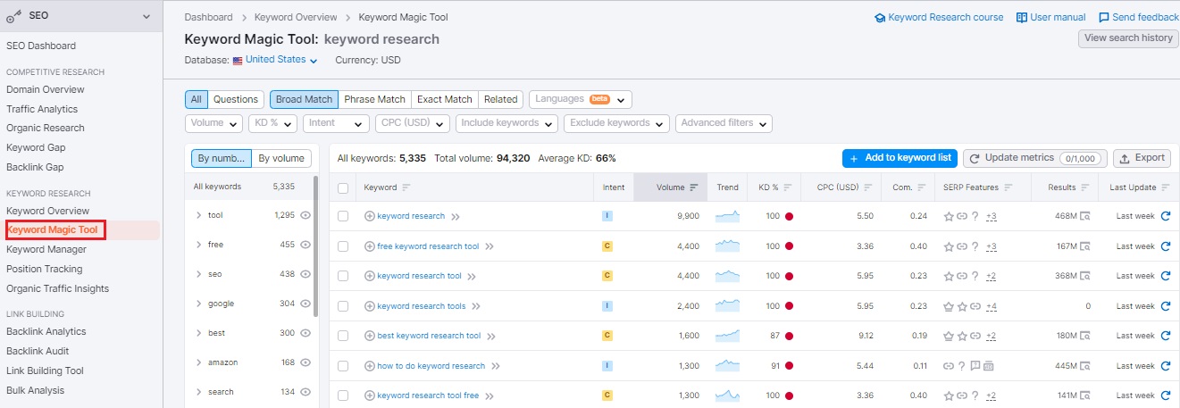The image size is (1180, 408).
Task: Click featured star icon in 'keyword research' row
Action: coord(949,216)
